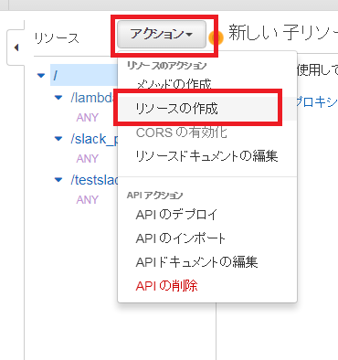Open ANY method under /lambda

[88, 117]
